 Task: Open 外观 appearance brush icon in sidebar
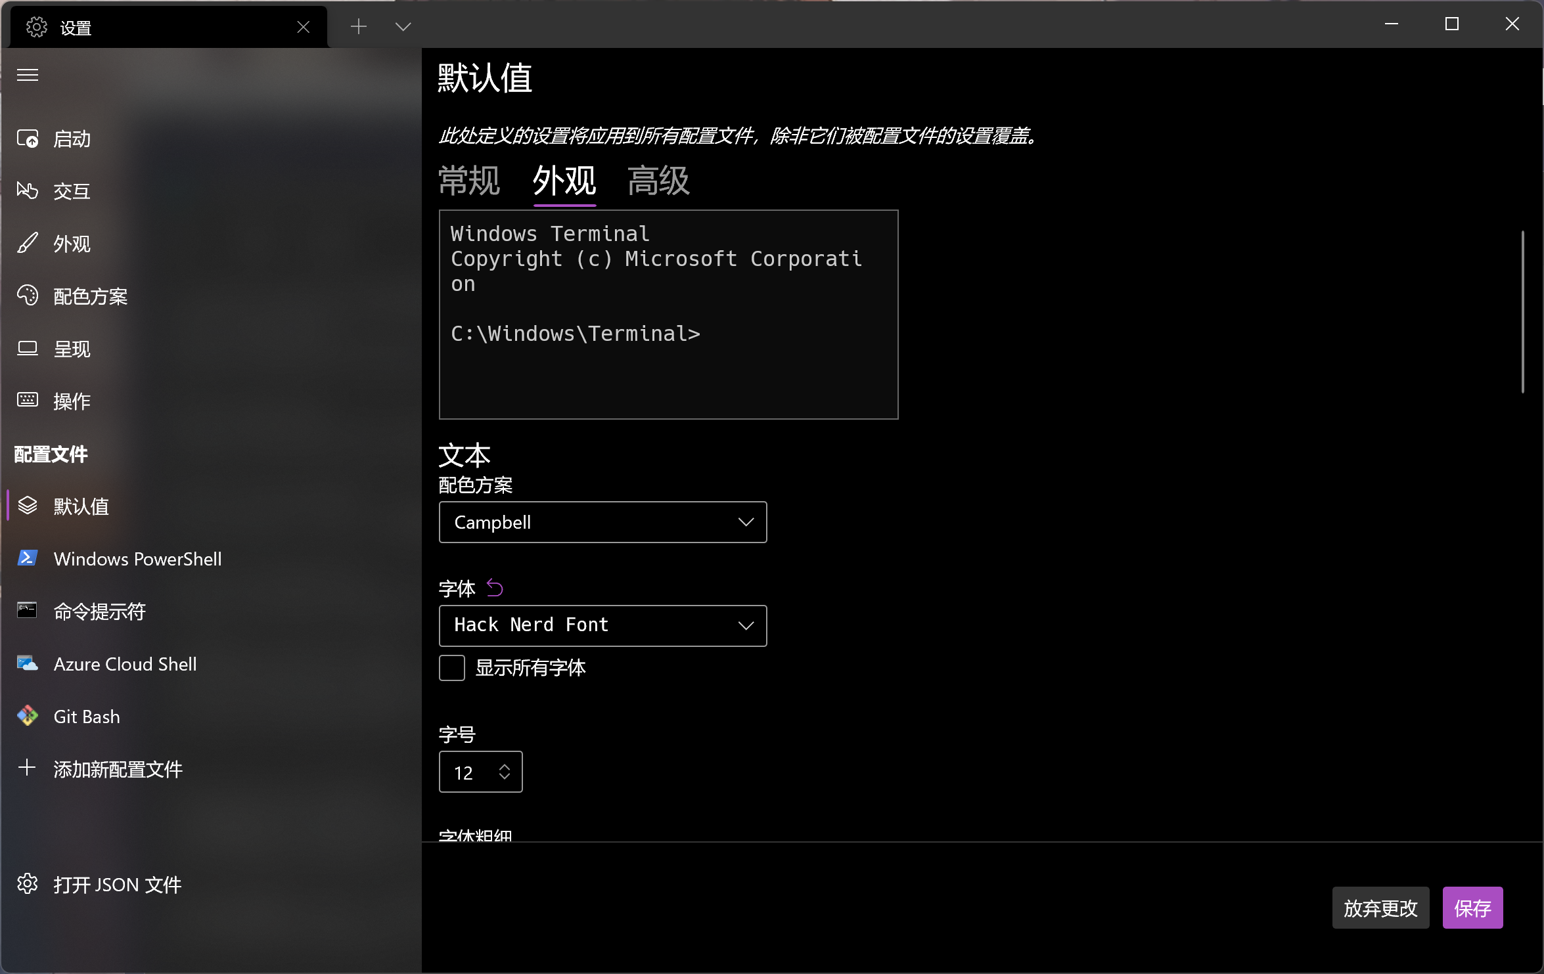(x=28, y=243)
